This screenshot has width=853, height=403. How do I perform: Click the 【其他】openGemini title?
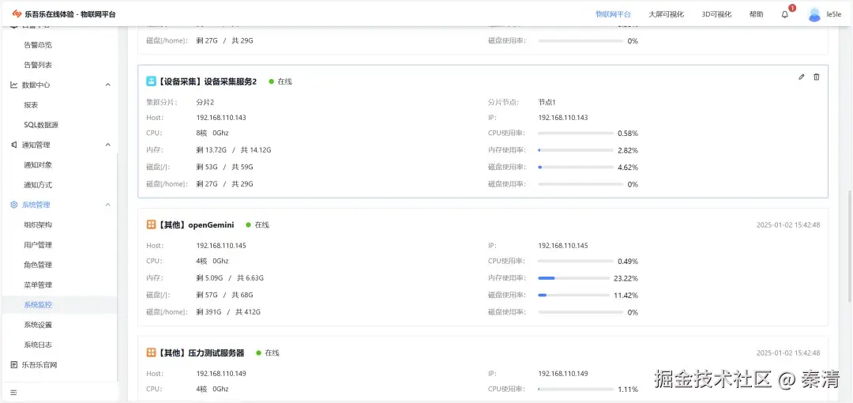tap(196, 224)
